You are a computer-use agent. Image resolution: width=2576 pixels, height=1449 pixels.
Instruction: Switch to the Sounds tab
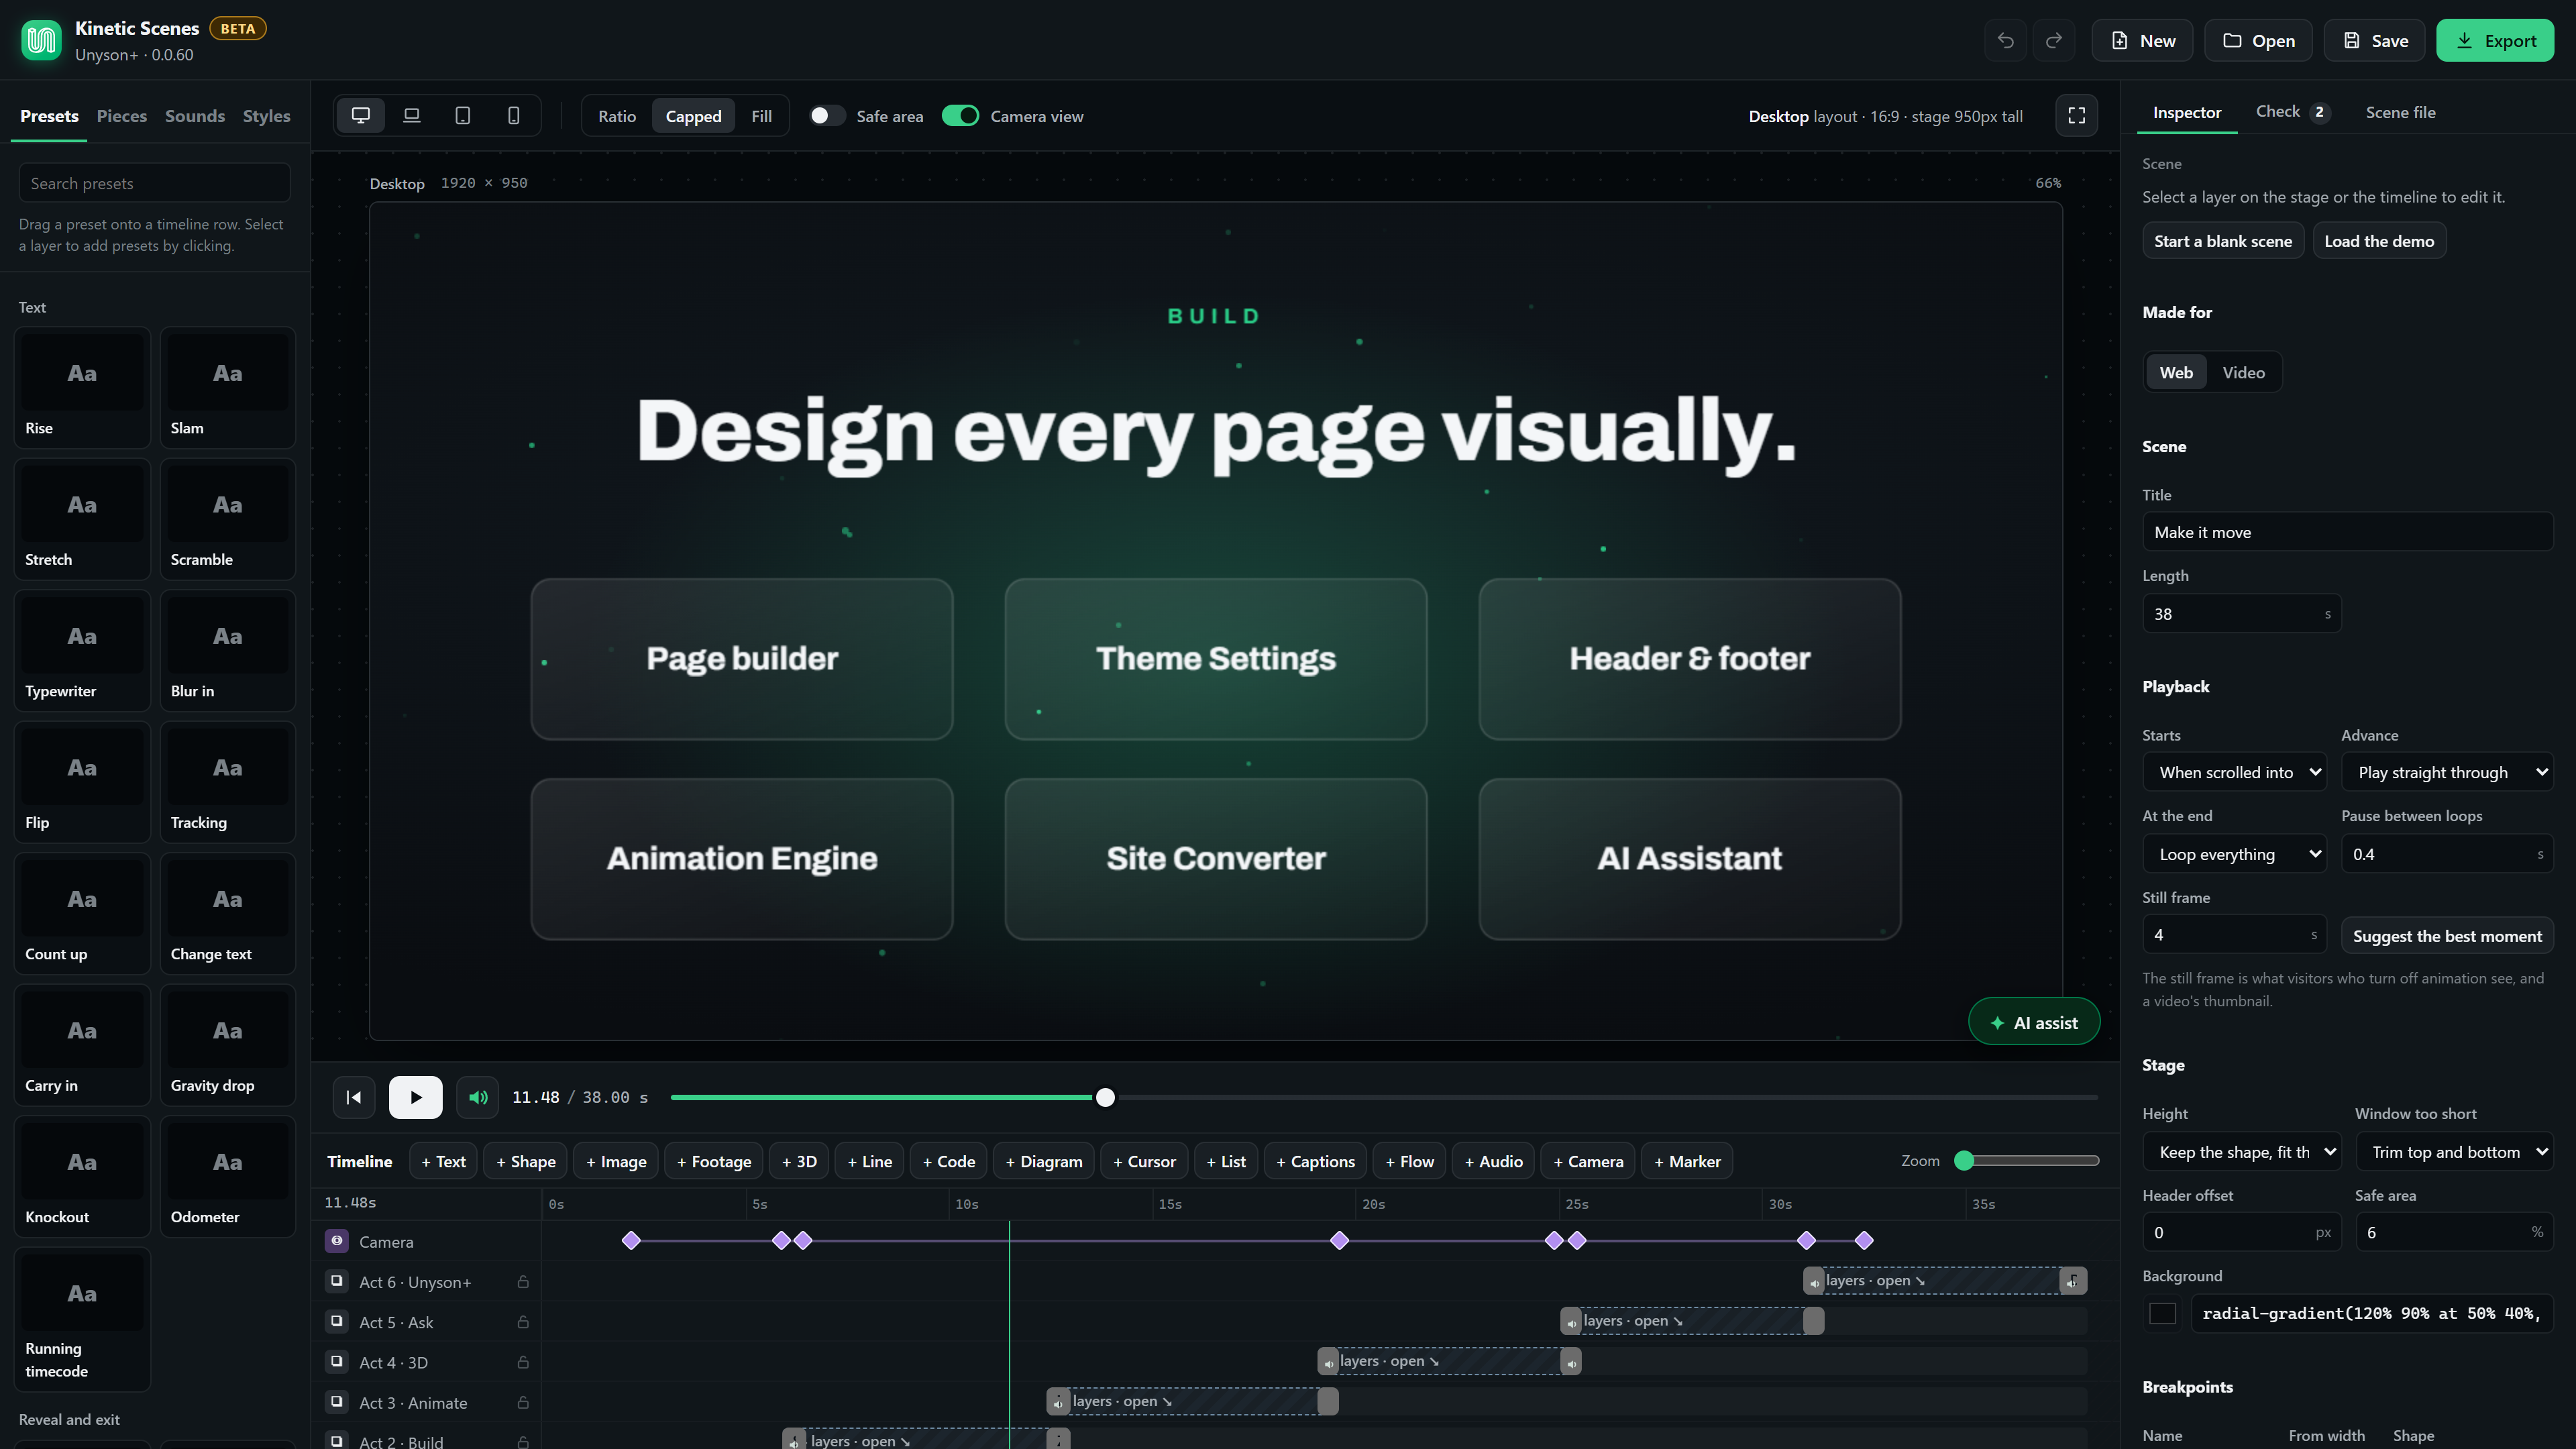[x=195, y=116]
